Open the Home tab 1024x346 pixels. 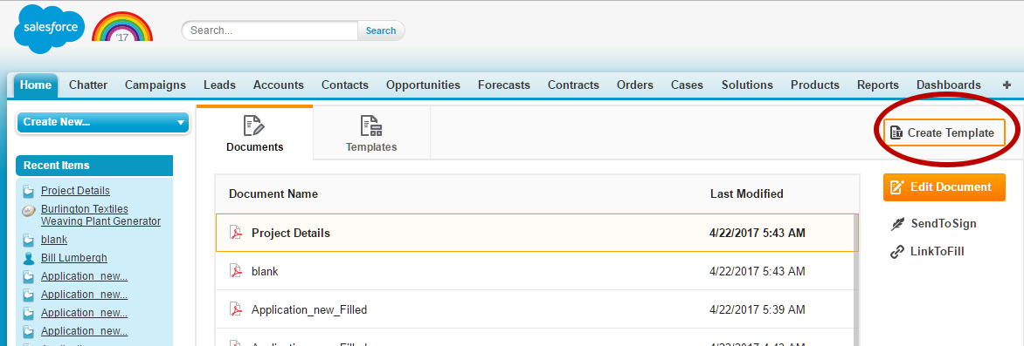36,85
